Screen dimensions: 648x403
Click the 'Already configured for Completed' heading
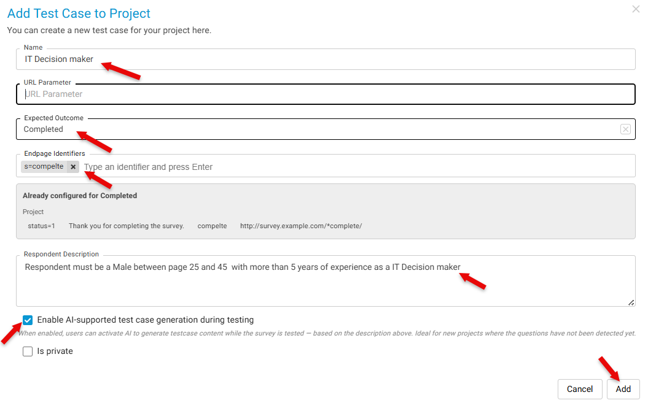coord(80,196)
